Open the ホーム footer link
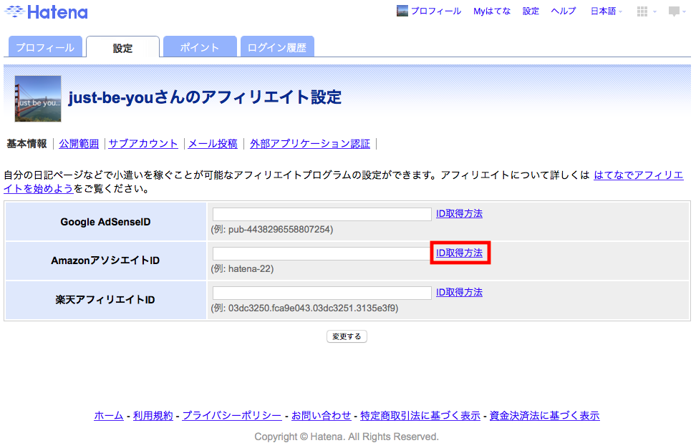The height and width of the screenshot is (448, 696). [x=109, y=416]
